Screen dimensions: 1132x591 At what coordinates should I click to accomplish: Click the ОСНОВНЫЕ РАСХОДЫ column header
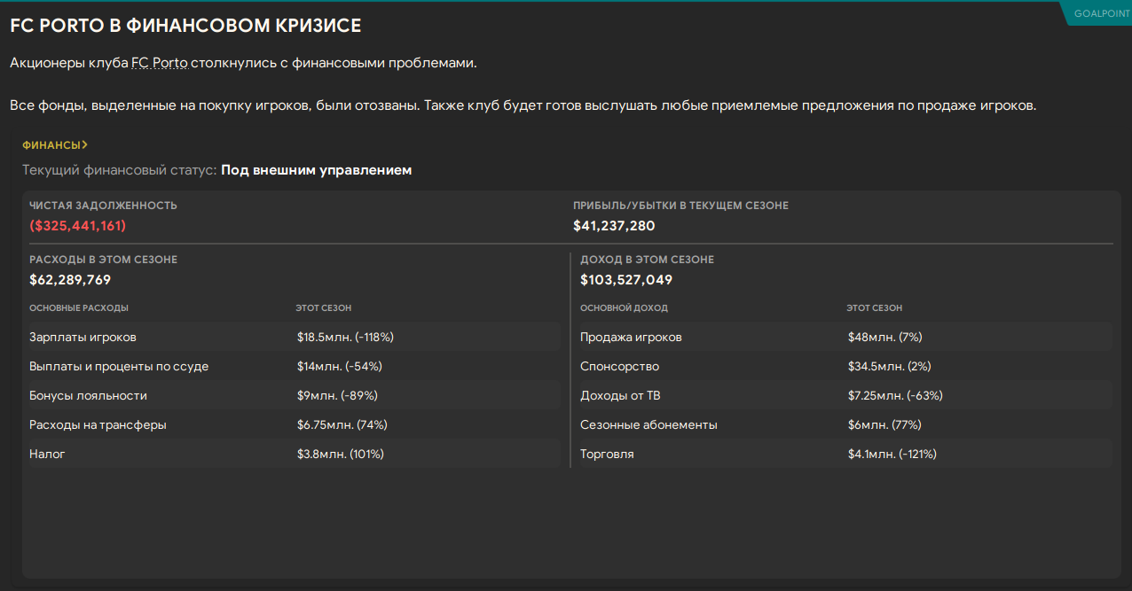79,308
